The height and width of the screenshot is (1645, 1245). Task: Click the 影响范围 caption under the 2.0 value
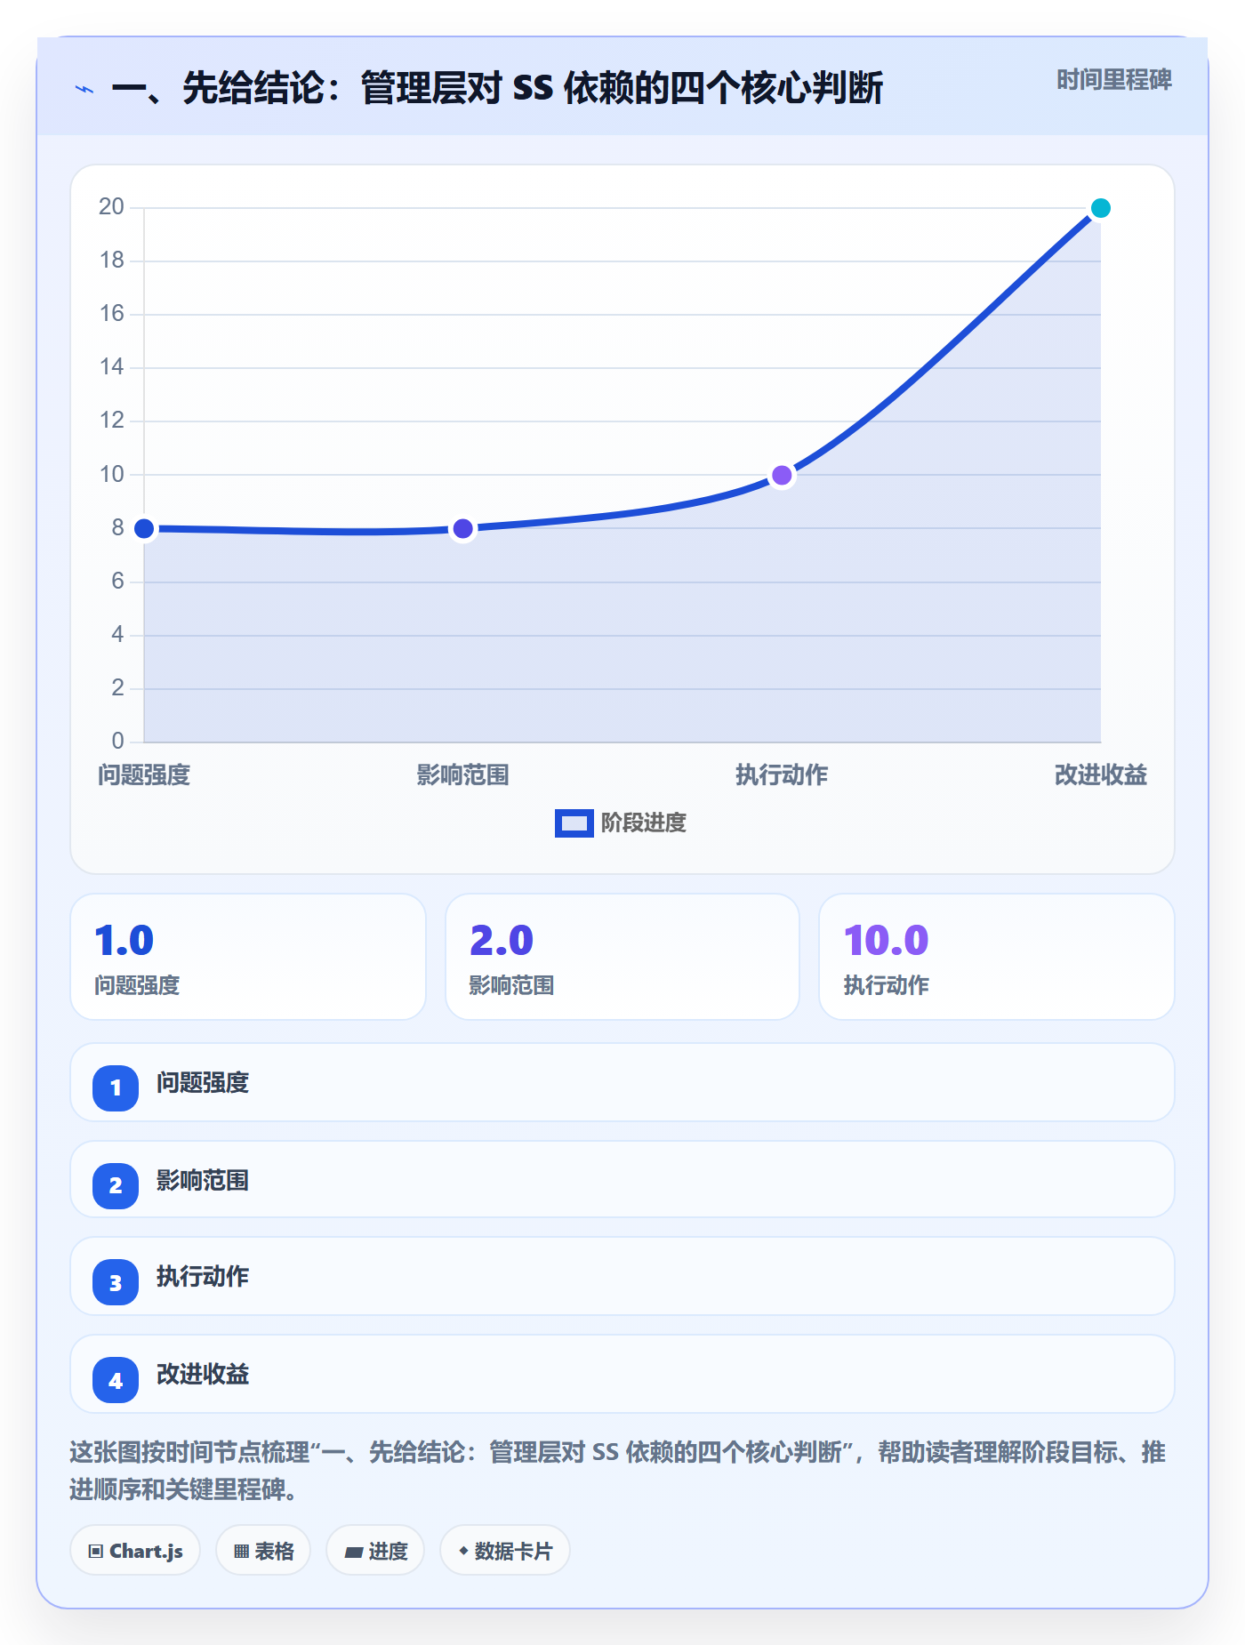[512, 985]
